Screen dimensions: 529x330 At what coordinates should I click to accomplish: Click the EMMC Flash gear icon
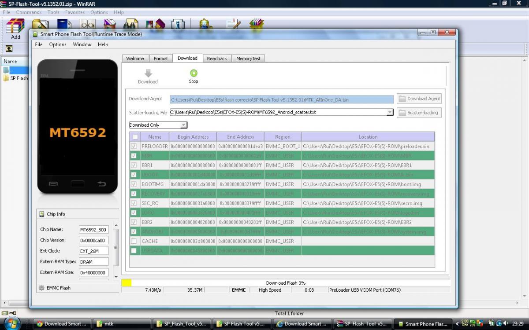41,288
